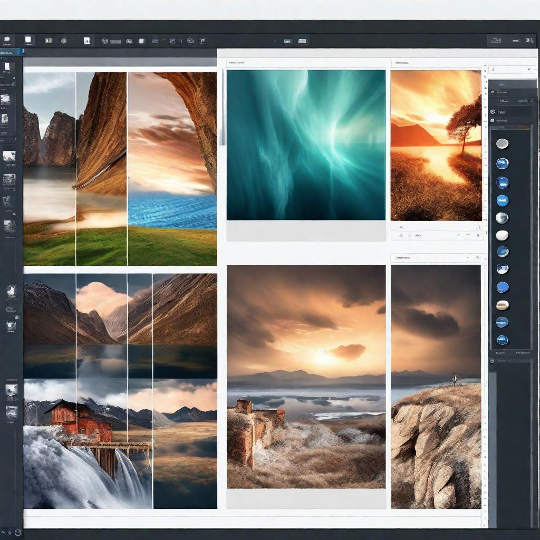The height and width of the screenshot is (540, 540).
Task: Toggle the first round option above the preset list
Action: [x=493, y=92]
